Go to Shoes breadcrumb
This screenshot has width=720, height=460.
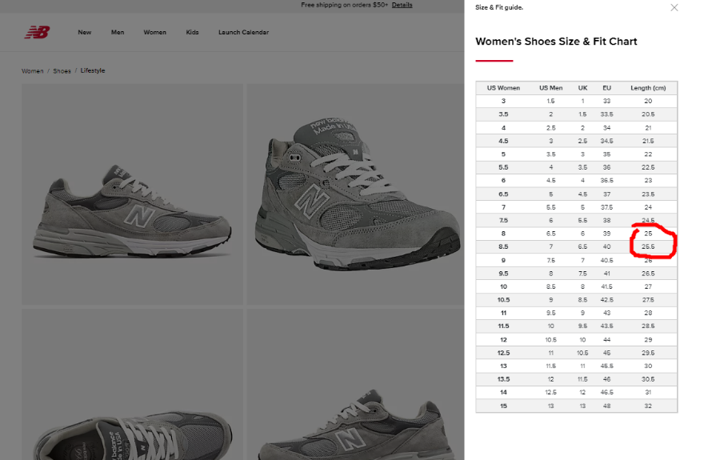coord(62,70)
